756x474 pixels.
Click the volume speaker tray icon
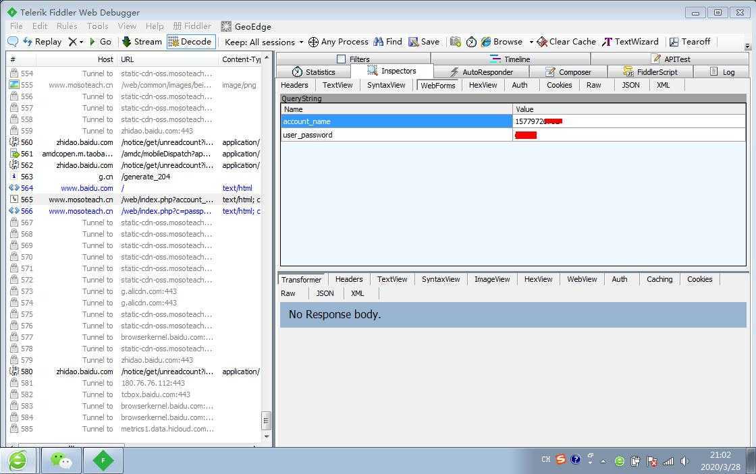[684, 461]
